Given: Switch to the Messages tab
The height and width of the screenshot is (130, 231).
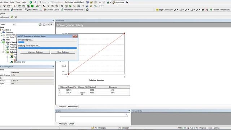Looking at the screenshot, I should click(63, 124).
